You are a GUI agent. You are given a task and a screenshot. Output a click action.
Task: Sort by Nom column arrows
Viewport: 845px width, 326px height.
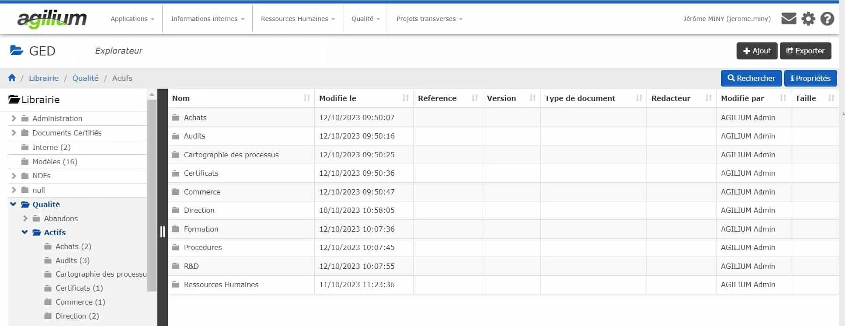pos(306,98)
